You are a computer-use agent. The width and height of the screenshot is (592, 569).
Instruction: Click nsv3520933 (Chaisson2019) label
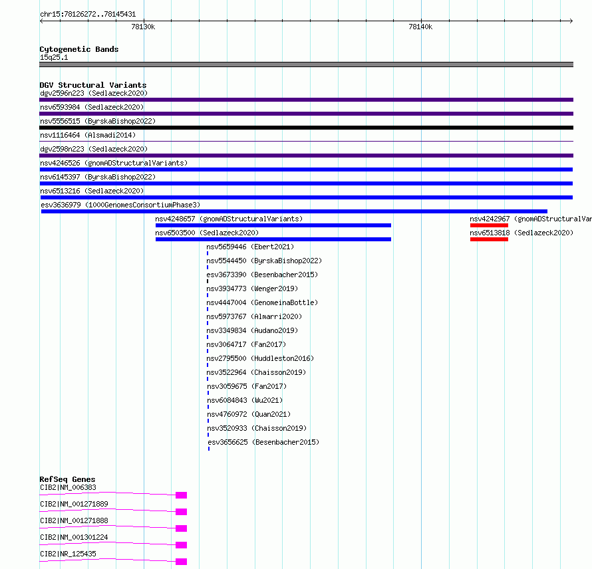(257, 428)
